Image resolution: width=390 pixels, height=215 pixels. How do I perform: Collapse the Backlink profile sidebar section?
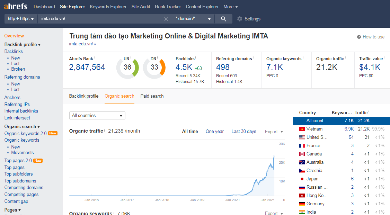click(23, 45)
